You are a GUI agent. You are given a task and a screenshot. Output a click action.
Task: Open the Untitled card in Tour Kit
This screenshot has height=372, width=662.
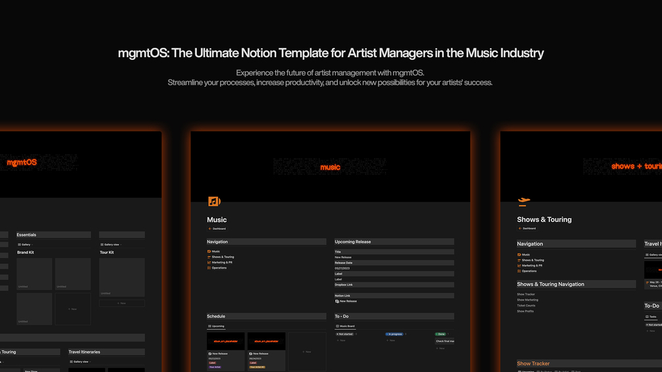point(122,278)
